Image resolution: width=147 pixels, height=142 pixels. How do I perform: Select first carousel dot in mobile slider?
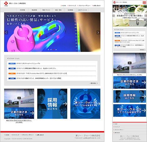(x=127, y=25)
